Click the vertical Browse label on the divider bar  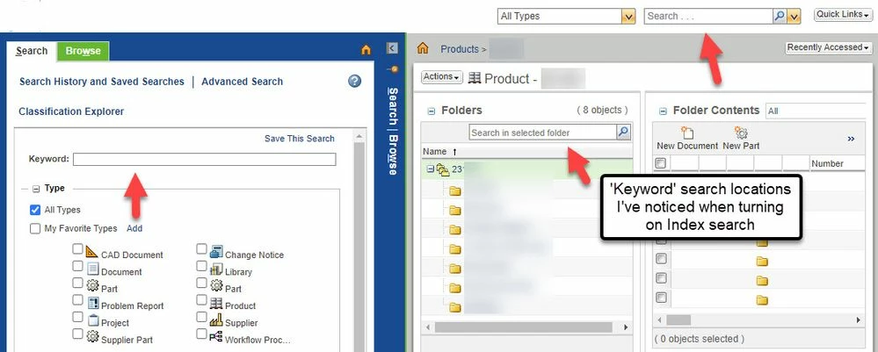pos(393,155)
